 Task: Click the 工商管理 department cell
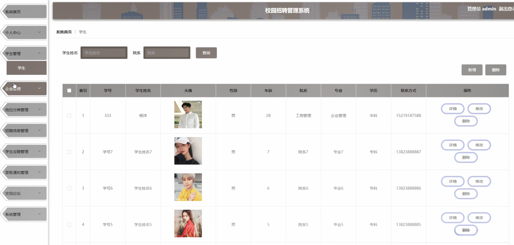pos(303,115)
